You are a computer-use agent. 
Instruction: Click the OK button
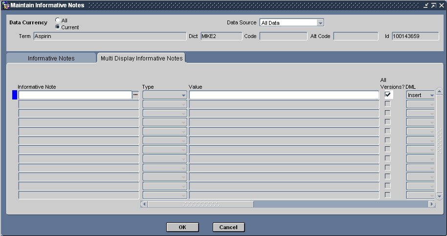182,227
